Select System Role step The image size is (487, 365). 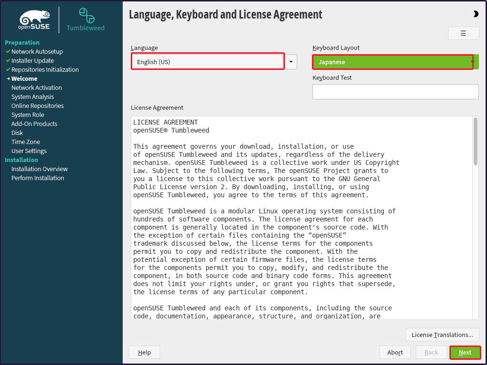[x=28, y=115]
